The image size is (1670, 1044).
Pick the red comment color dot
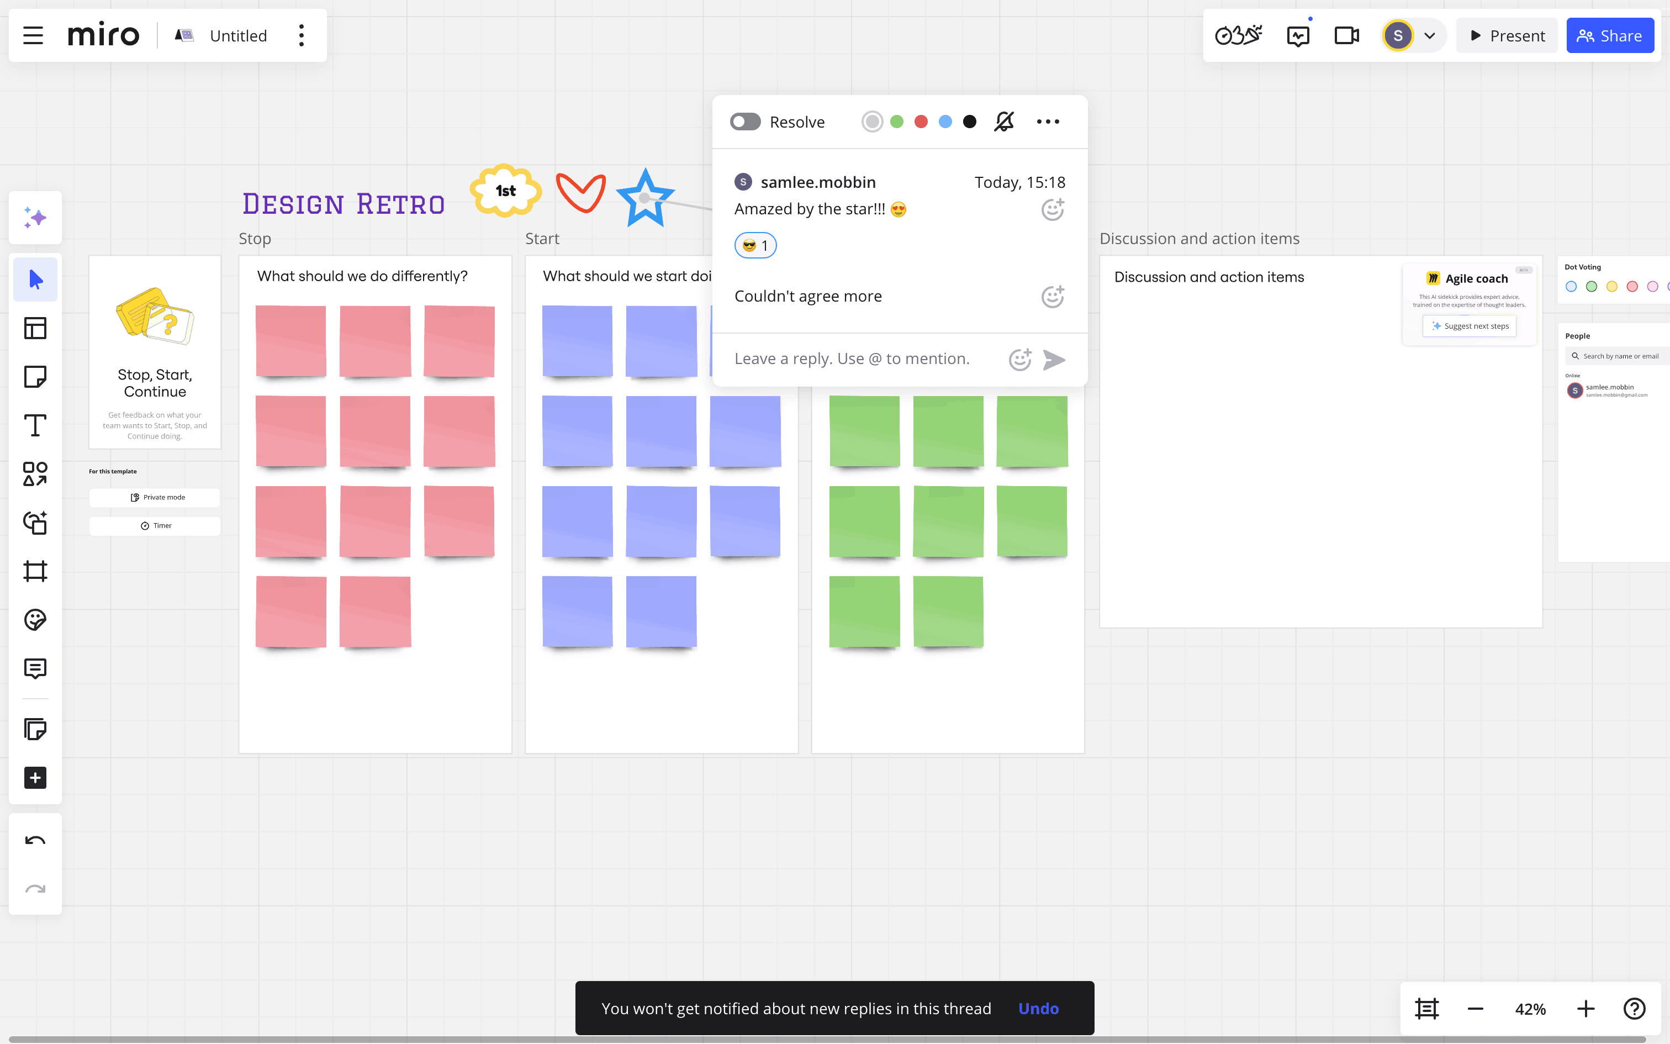[x=921, y=122]
